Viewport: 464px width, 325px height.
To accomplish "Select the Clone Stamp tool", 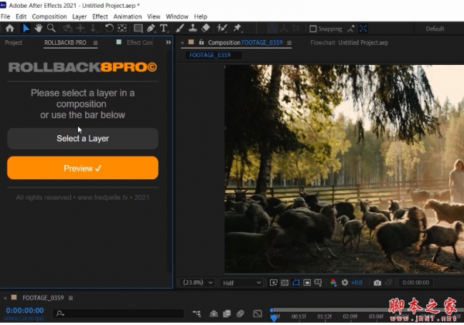I will (193, 29).
